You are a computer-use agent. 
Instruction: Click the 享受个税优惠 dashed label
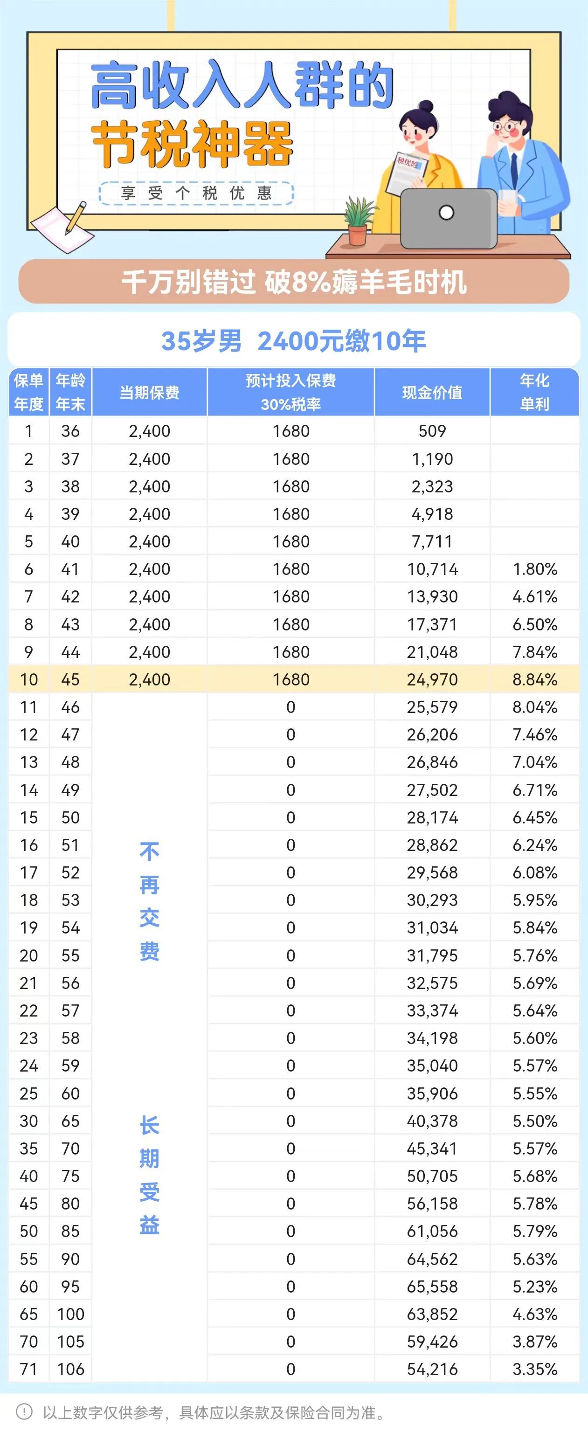tap(196, 193)
